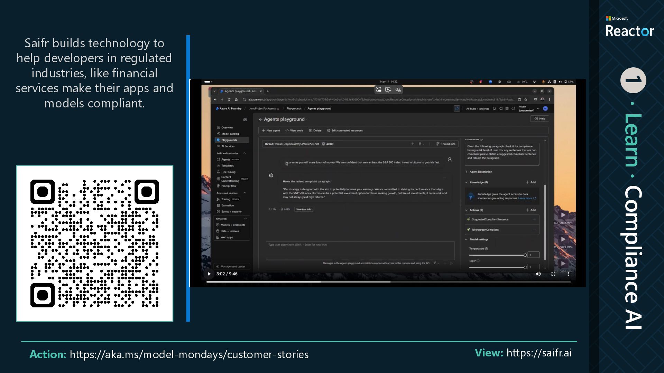Open the video's three-dot options menu
The image size is (664, 373).
568,274
